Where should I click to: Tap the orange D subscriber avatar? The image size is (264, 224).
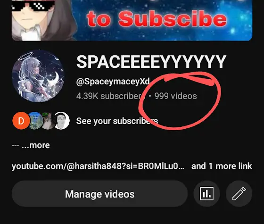point(21,121)
